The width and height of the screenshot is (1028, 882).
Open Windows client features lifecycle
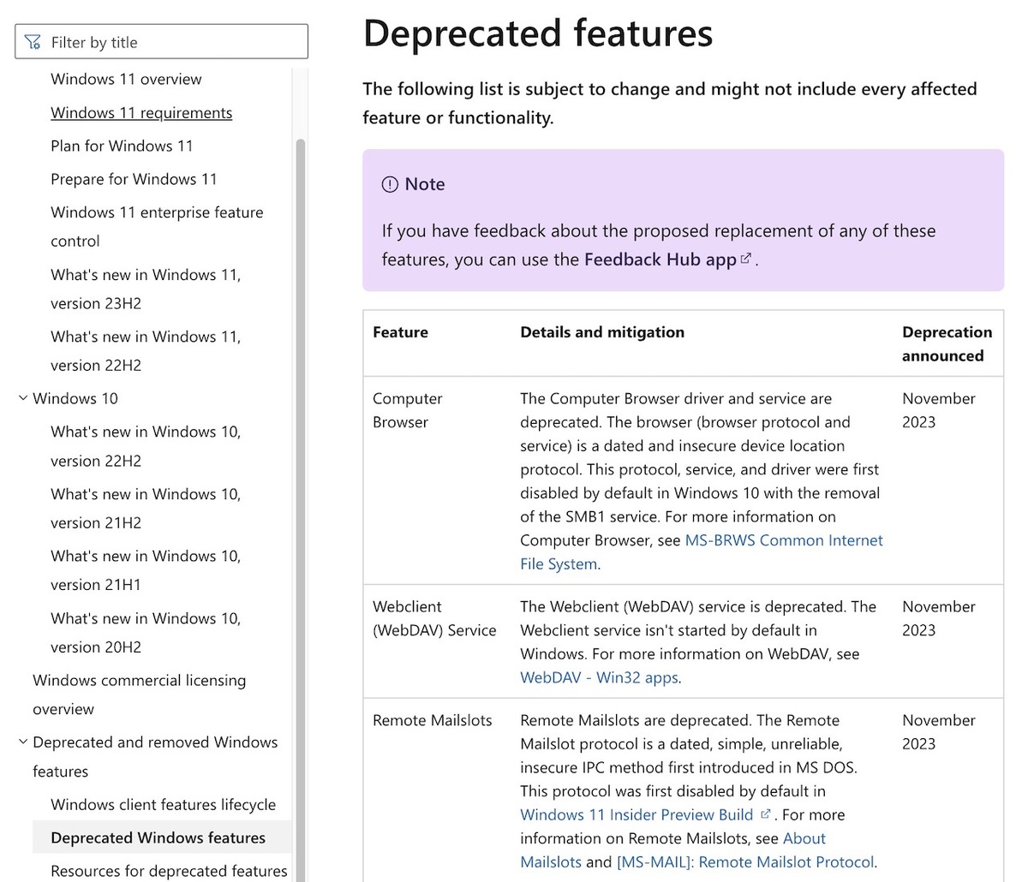[x=163, y=804]
